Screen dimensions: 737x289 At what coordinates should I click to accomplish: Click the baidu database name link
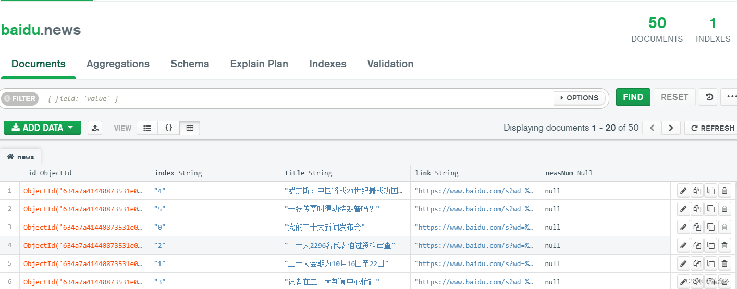(20, 30)
